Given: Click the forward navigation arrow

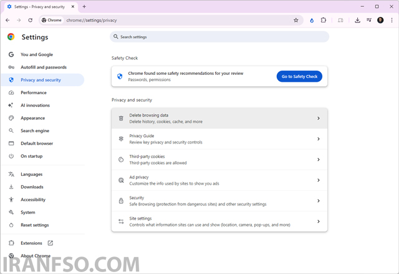Looking at the screenshot, I should [19, 20].
